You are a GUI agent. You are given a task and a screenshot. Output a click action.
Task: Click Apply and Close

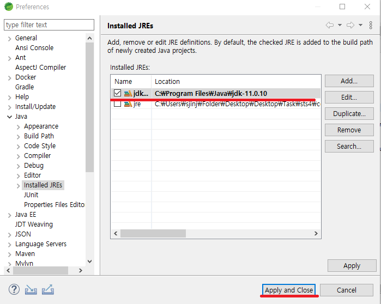(x=289, y=290)
